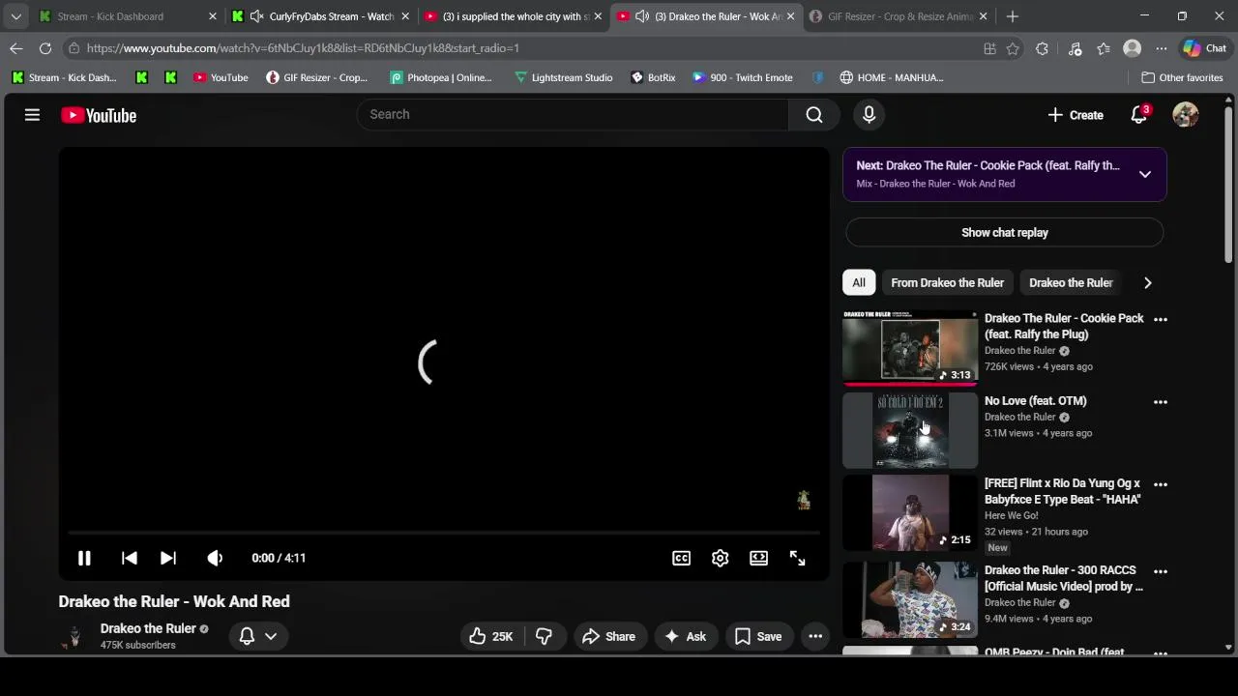Play the Cookie Pack thumbnail
The width and height of the screenshot is (1238, 696).
[x=910, y=348]
